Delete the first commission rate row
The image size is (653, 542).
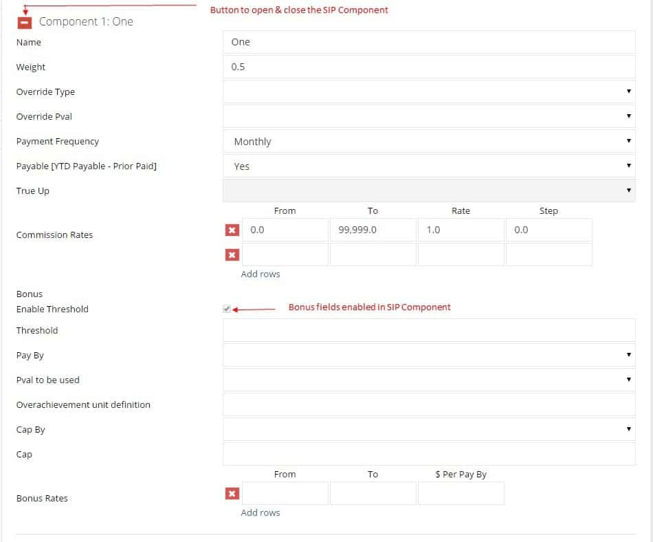point(232,230)
